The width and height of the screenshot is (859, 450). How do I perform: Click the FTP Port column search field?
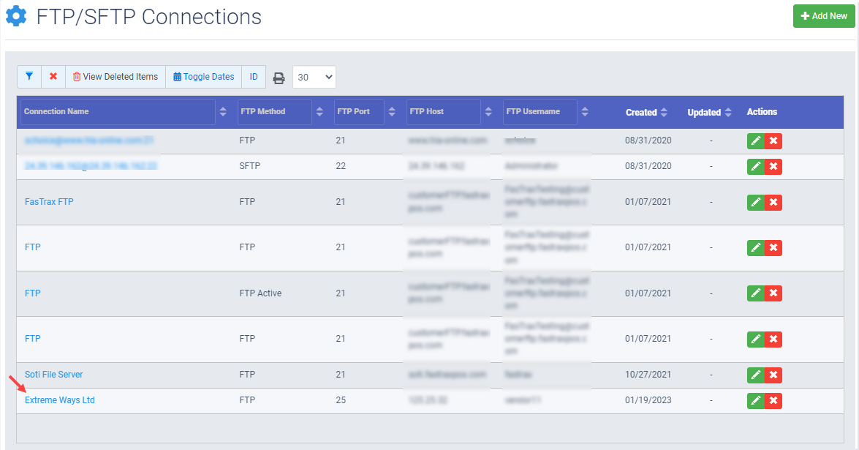point(358,112)
